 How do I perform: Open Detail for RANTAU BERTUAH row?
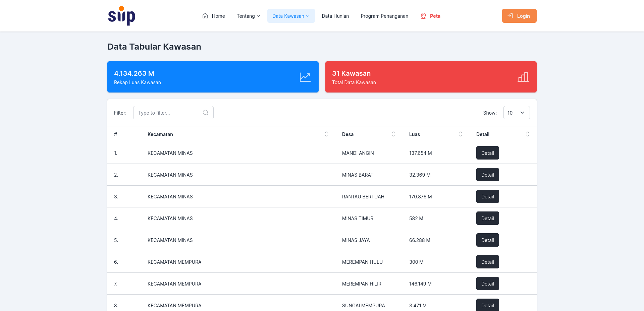pos(487,196)
